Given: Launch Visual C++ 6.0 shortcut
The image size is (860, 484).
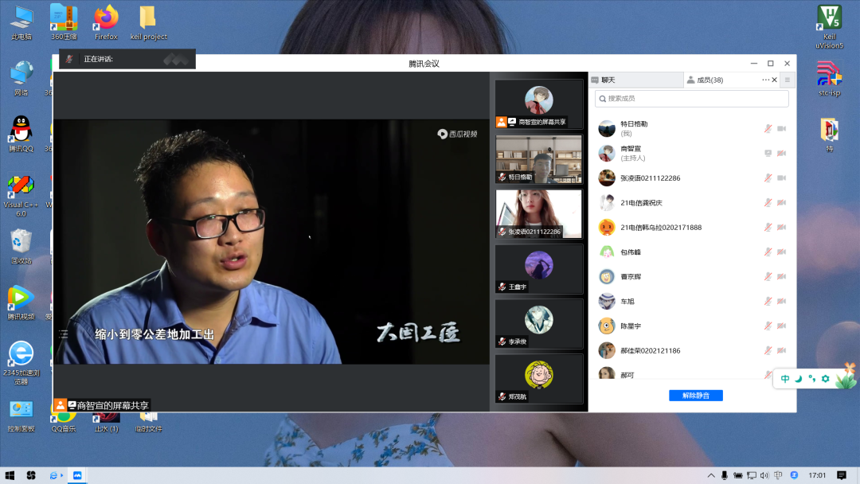Looking at the screenshot, I should click(21, 196).
